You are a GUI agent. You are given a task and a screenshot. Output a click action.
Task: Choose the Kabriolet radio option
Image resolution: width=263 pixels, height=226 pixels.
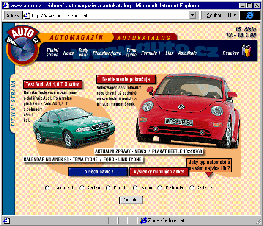click(160, 188)
